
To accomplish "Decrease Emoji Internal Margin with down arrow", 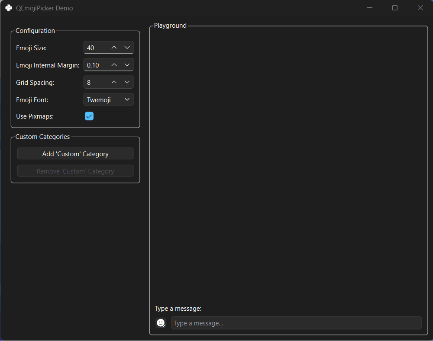I will pyautogui.click(x=127, y=65).
